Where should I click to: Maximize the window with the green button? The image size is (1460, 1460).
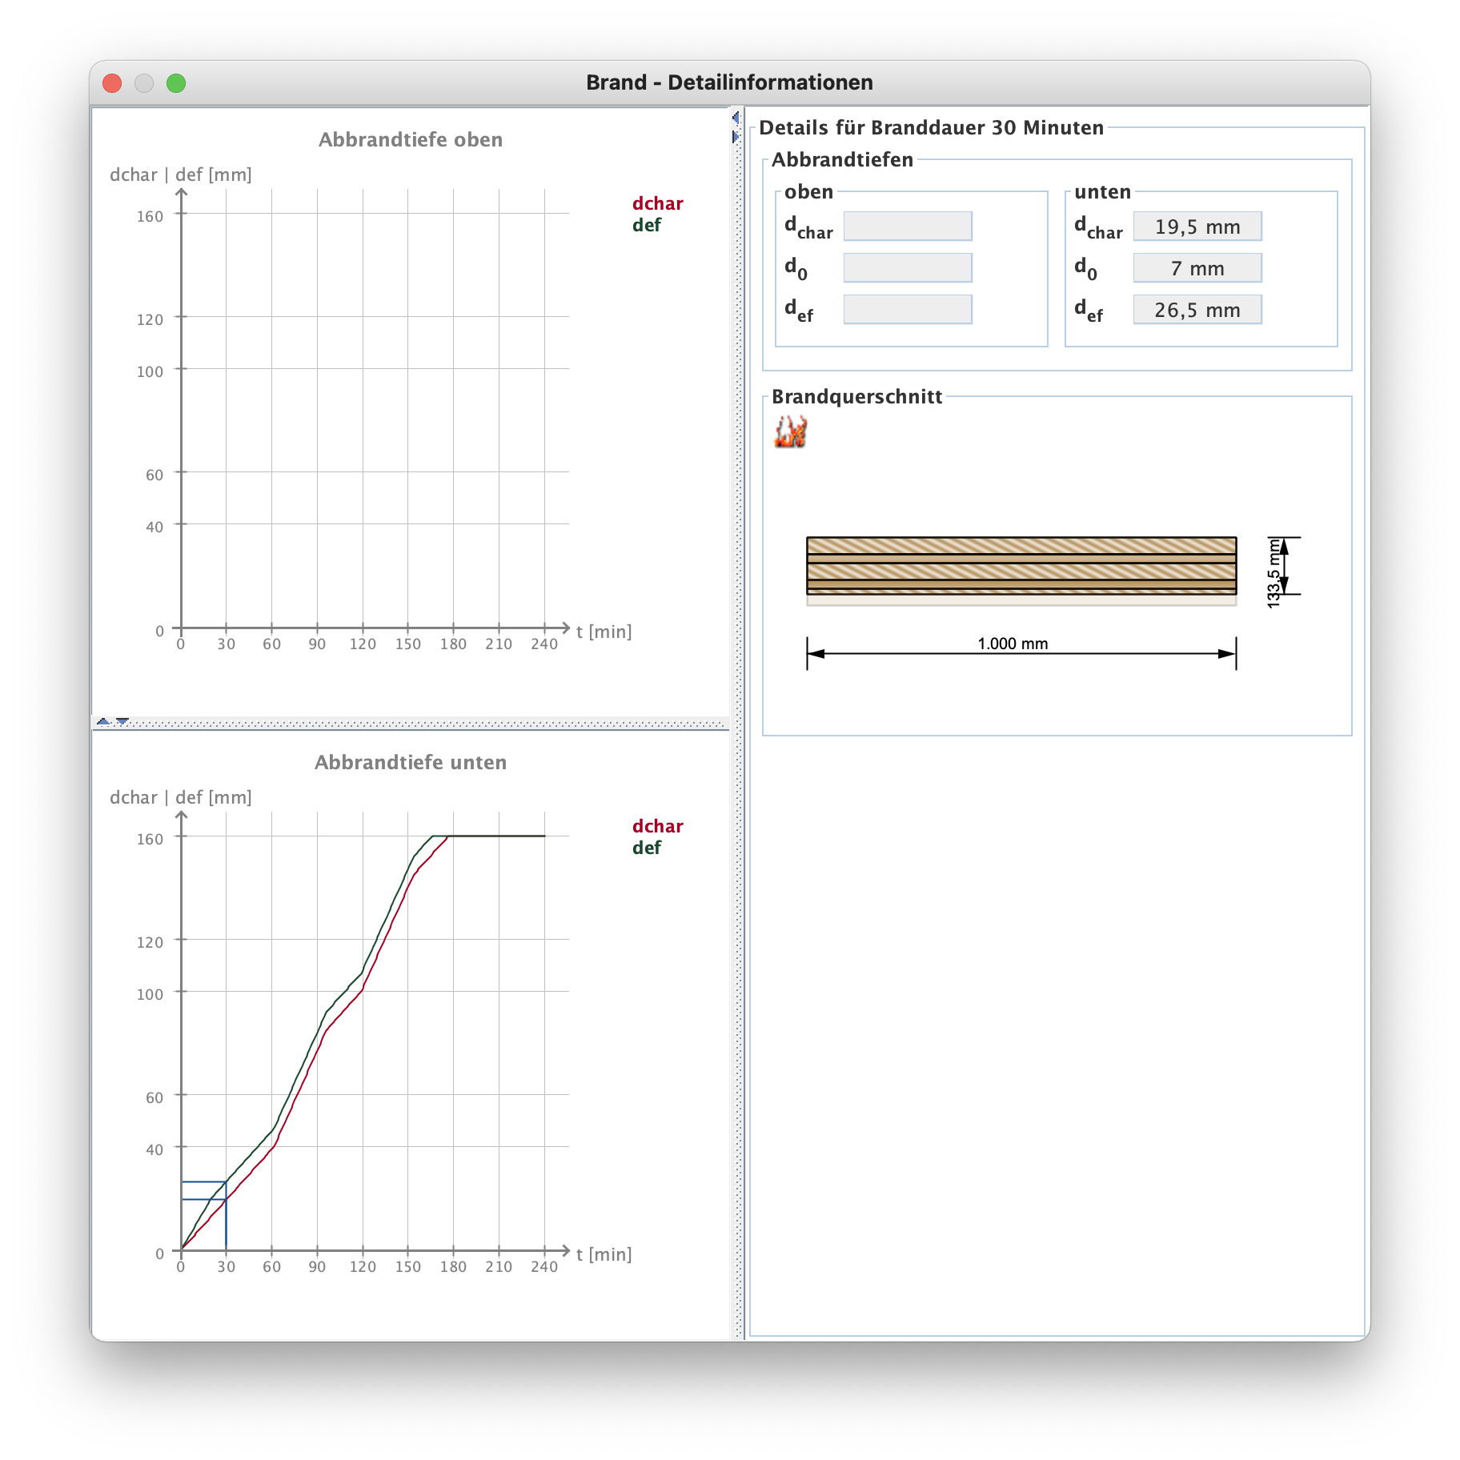(x=176, y=83)
